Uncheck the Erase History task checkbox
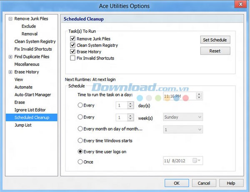The image size is (250, 192). tap(73, 52)
